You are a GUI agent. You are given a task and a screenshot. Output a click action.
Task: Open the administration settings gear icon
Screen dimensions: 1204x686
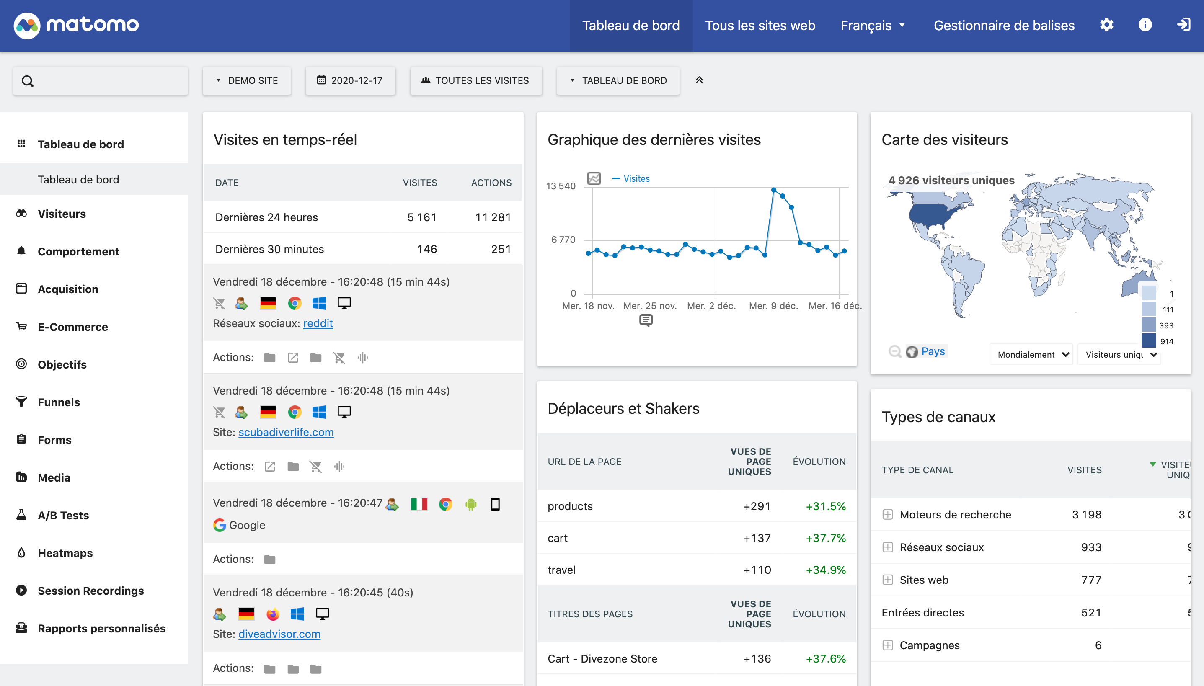[x=1106, y=25]
